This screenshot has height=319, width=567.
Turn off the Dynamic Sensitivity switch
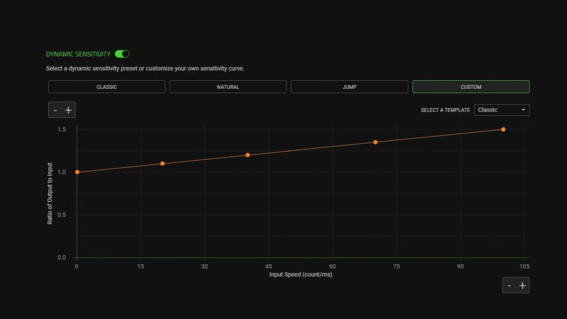click(x=122, y=54)
